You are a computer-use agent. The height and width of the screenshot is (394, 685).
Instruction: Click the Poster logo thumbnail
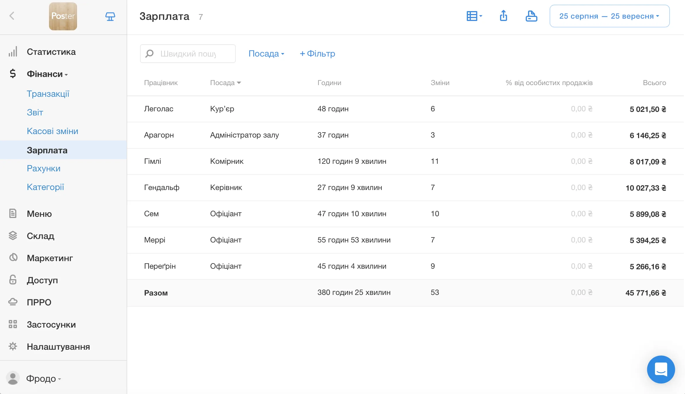pyautogui.click(x=63, y=16)
